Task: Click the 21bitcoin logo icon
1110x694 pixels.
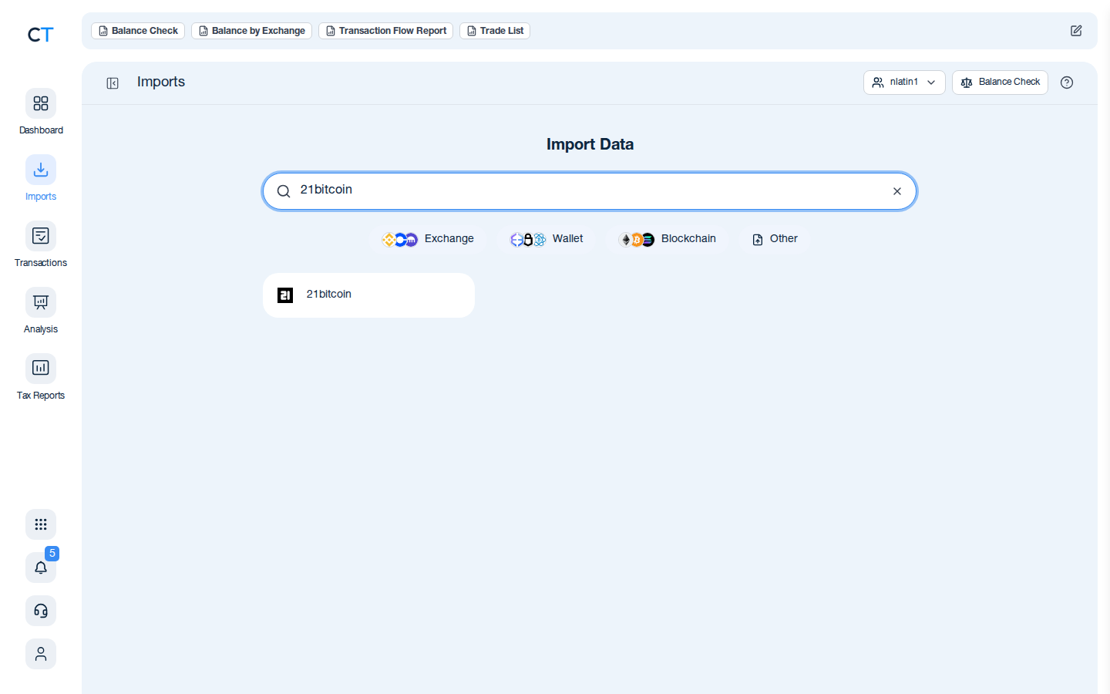Action: coord(285,295)
